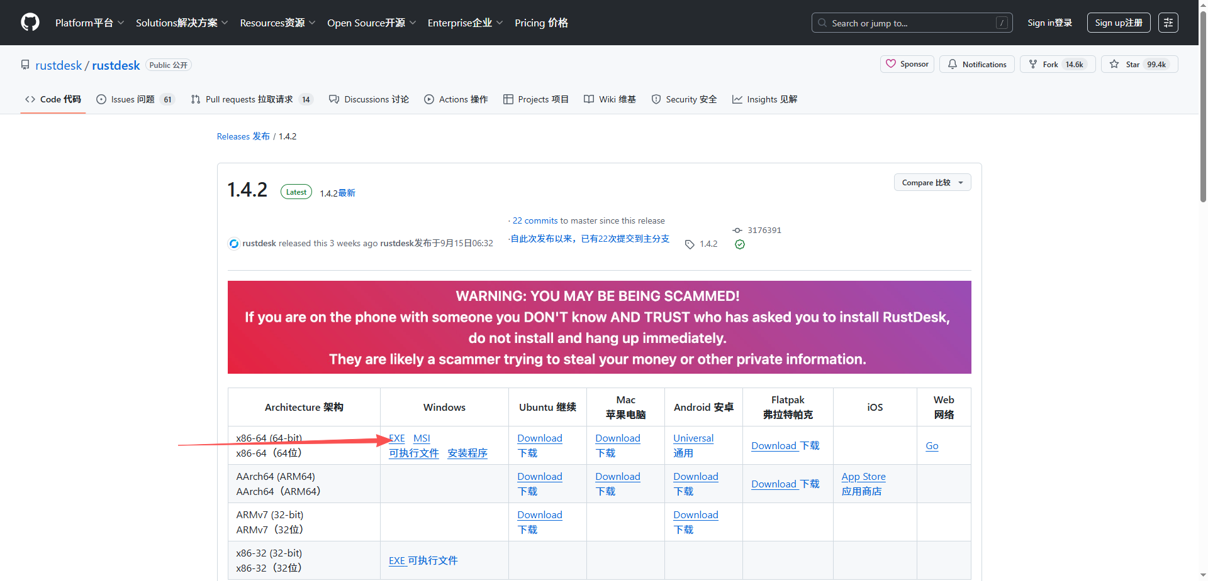
Task: Click the Sponsor heart button
Action: coord(907,64)
